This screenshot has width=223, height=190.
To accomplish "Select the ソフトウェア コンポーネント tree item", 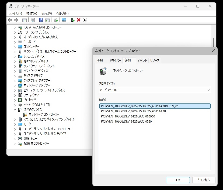I will tap(39, 66).
